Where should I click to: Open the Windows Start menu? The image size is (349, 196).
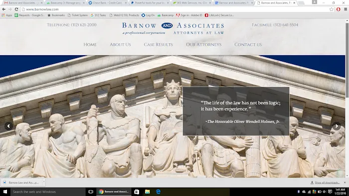coord(5,192)
